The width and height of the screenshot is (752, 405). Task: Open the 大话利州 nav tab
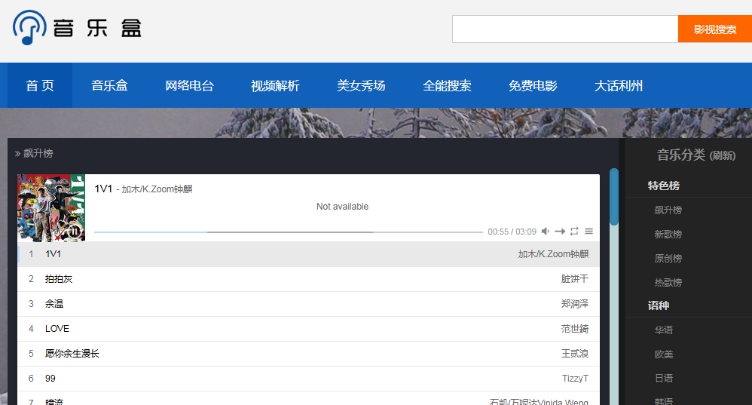tap(619, 85)
